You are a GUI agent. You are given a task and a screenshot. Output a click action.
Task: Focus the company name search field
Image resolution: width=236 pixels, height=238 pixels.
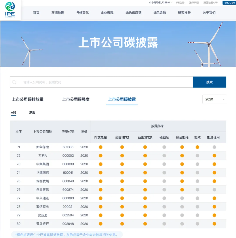(101, 82)
